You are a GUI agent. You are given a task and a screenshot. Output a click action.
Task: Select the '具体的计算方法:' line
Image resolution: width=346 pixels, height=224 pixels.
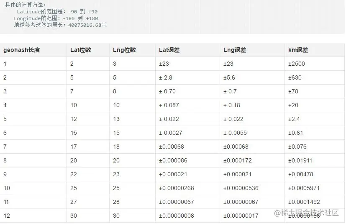click(x=26, y=5)
